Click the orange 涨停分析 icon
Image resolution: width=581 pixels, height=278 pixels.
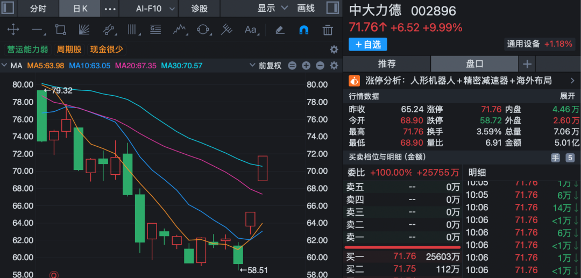[x=354, y=80]
